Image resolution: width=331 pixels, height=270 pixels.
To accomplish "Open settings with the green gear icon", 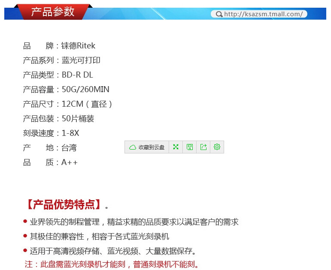I will (217, 147).
